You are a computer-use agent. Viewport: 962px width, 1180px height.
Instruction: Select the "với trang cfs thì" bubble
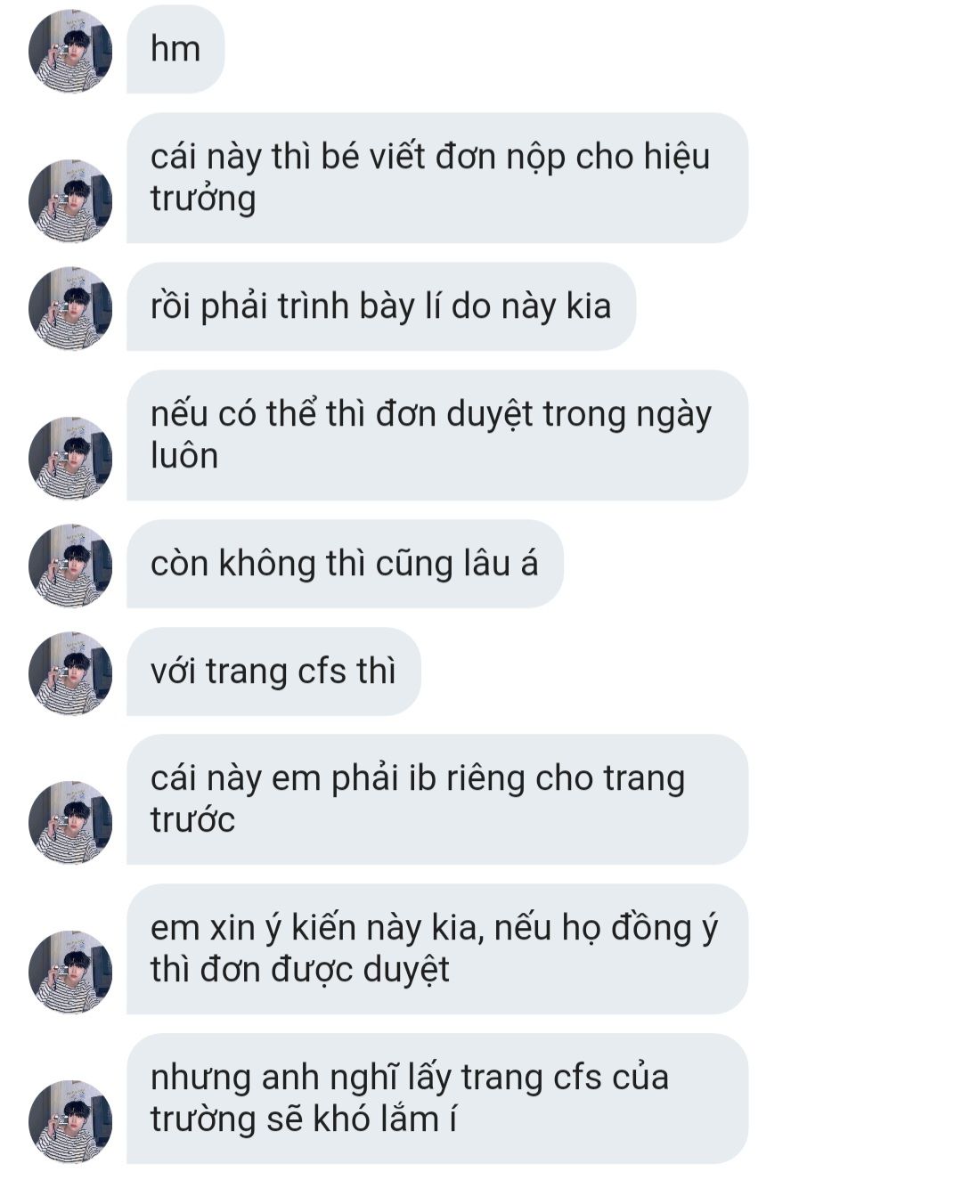click(273, 671)
